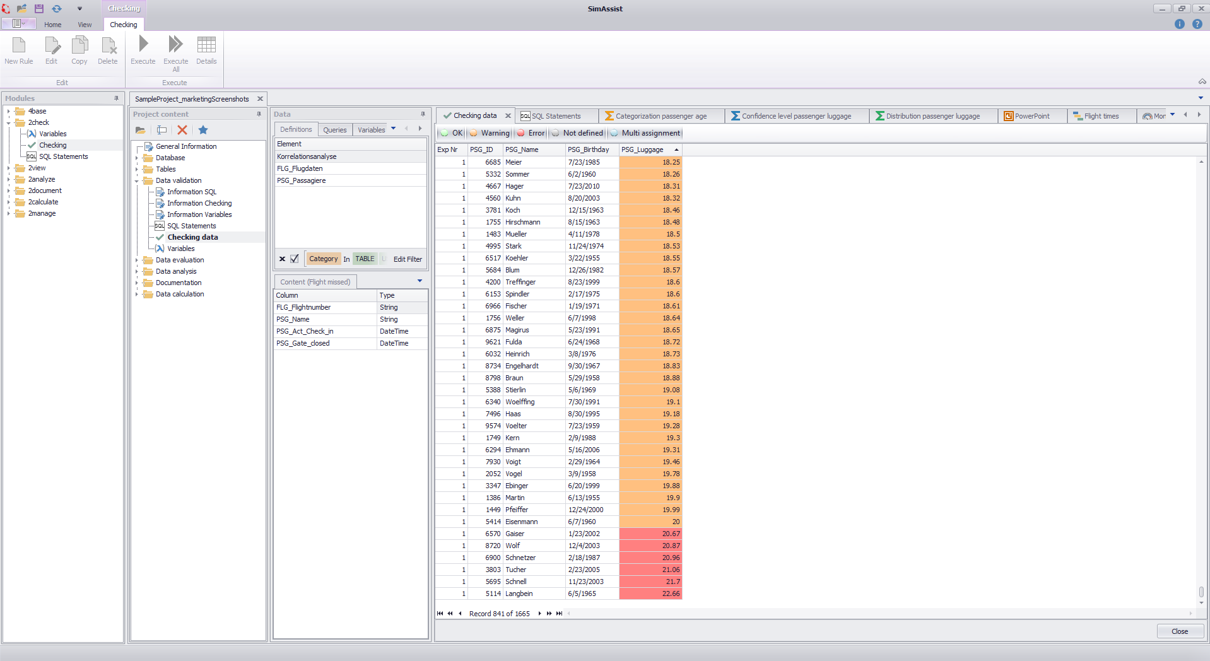Collapse the Data validation folder
This screenshot has height=661, width=1210.
(137, 180)
